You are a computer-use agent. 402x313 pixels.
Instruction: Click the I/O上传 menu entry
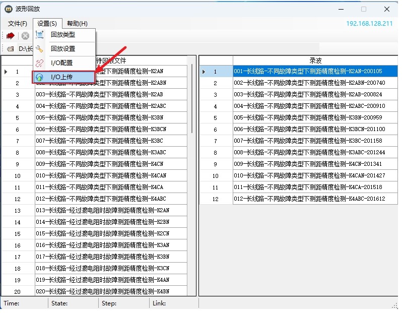pos(62,77)
